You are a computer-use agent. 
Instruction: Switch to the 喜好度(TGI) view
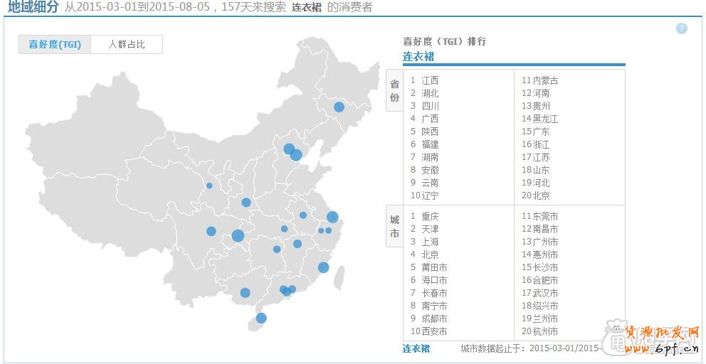coord(55,45)
